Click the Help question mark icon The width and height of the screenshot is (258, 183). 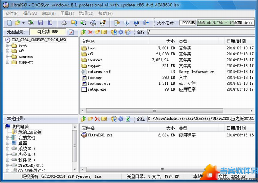pos(136,23)
